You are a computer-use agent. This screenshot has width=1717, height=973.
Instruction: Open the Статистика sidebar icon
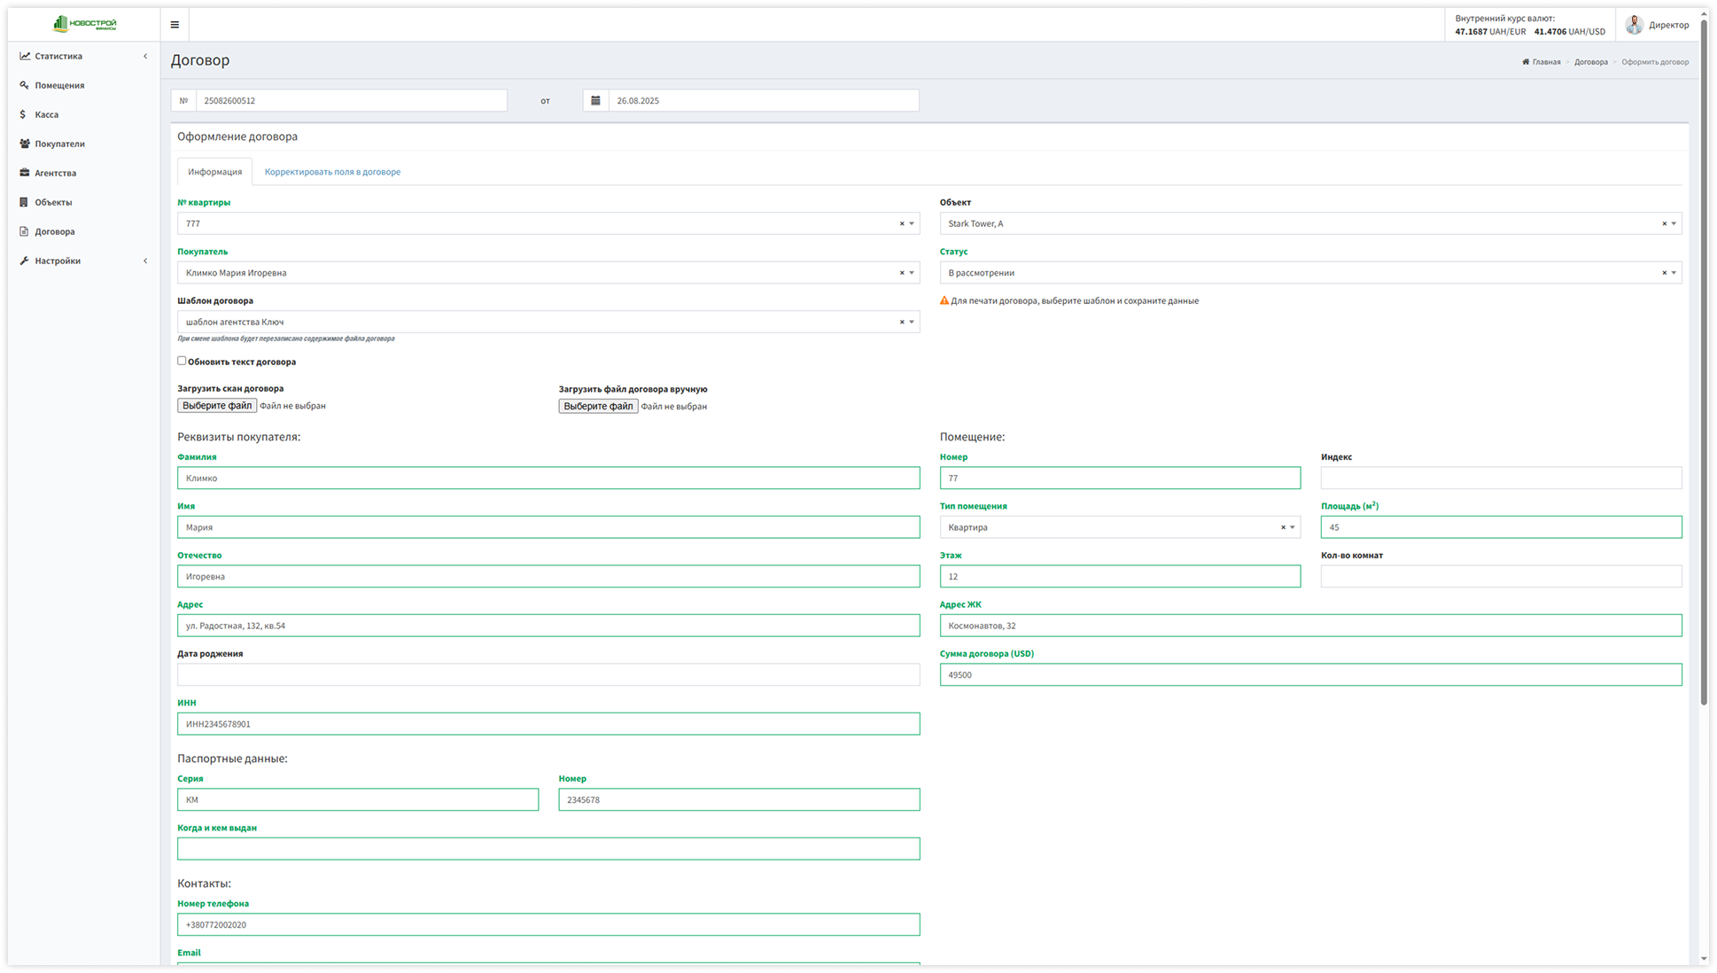click(24, 55)
